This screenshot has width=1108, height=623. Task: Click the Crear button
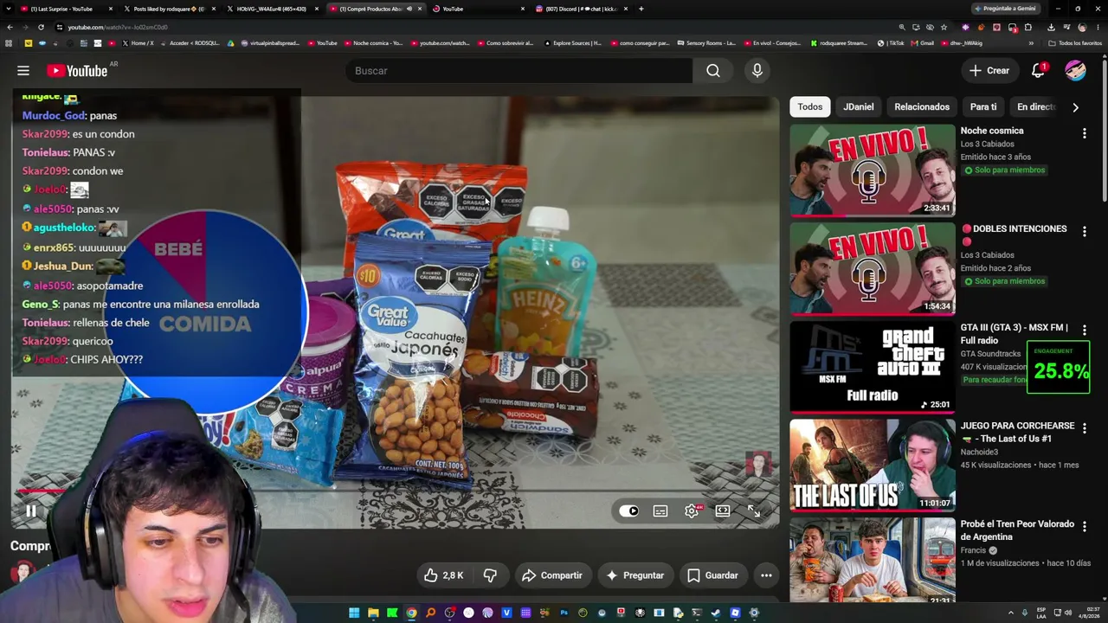click(x=989, y=71)
